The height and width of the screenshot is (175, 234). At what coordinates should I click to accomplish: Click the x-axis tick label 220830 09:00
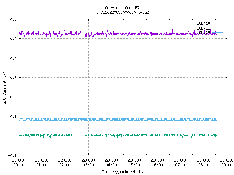tap(227, 163)
